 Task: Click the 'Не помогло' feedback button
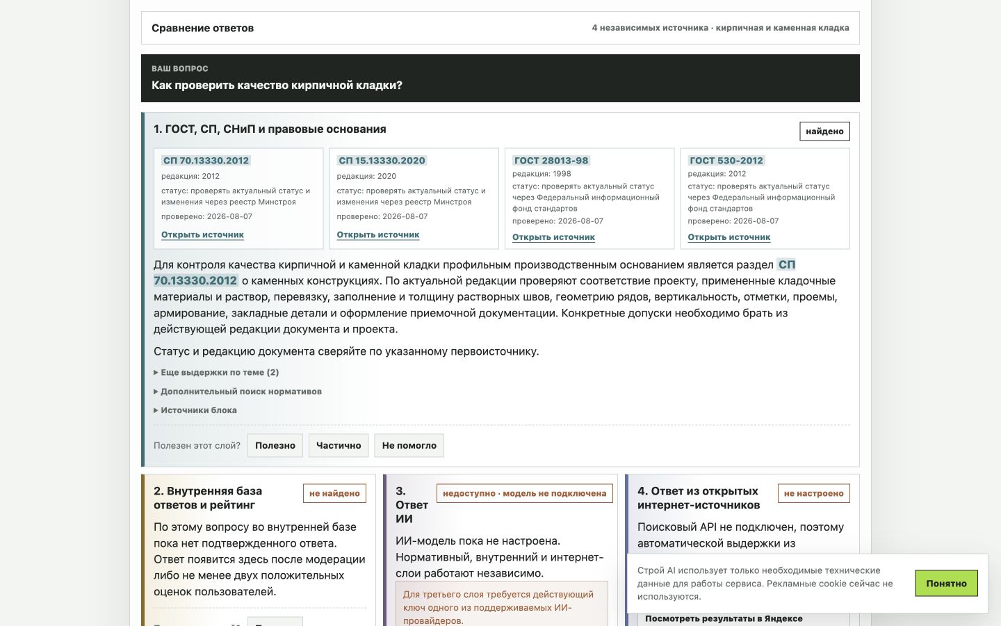pyautogui.click(x=409, y=445)
